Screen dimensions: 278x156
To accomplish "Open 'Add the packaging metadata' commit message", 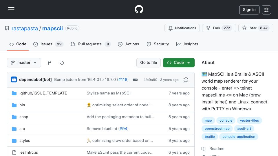I will click(x=120, y=117).
